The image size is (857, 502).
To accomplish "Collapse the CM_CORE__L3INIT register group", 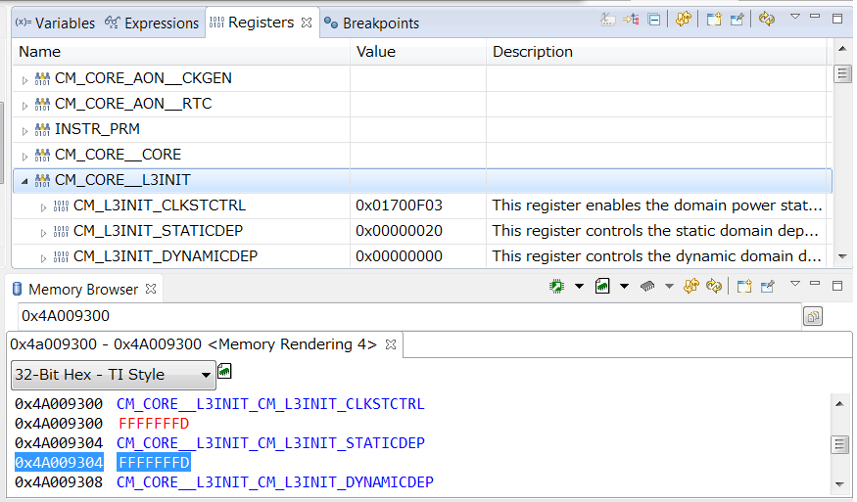I will (x=24, y=181).
